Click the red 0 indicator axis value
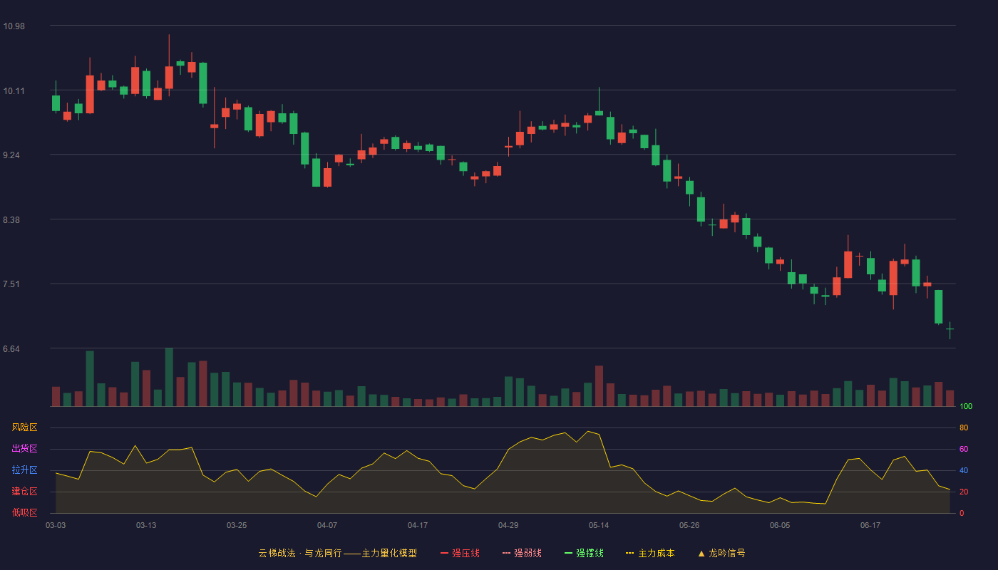Image resolution: width=998 pixels, height=570 pixels. click(962, 513)
